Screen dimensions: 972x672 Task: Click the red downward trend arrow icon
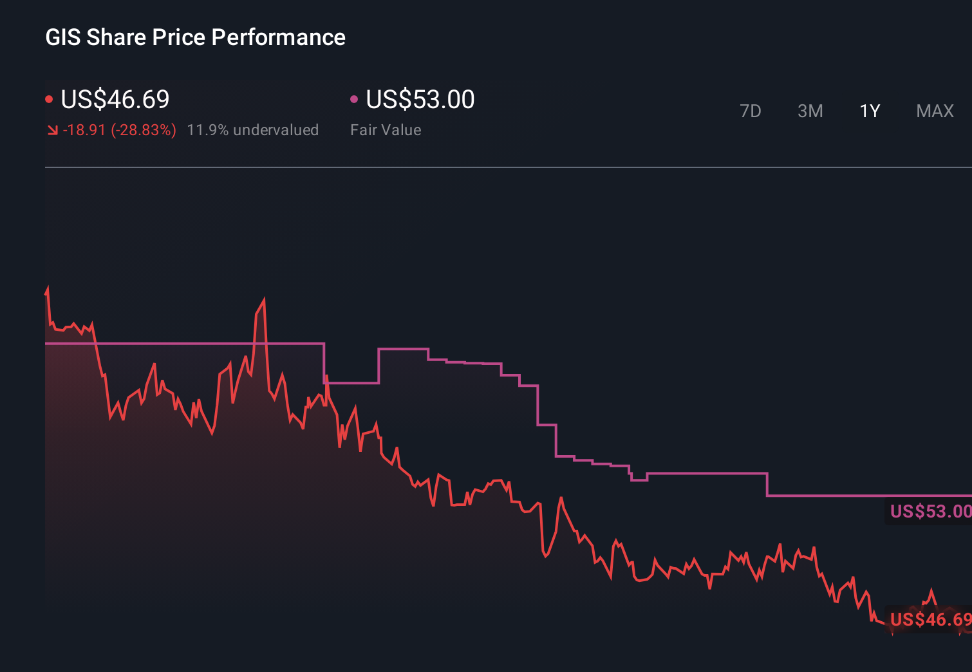coord(52,129)
